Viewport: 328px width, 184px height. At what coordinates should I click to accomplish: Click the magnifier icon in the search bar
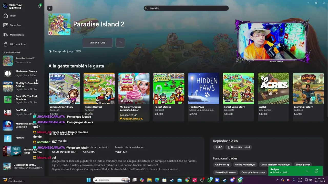tap(147, 8)
